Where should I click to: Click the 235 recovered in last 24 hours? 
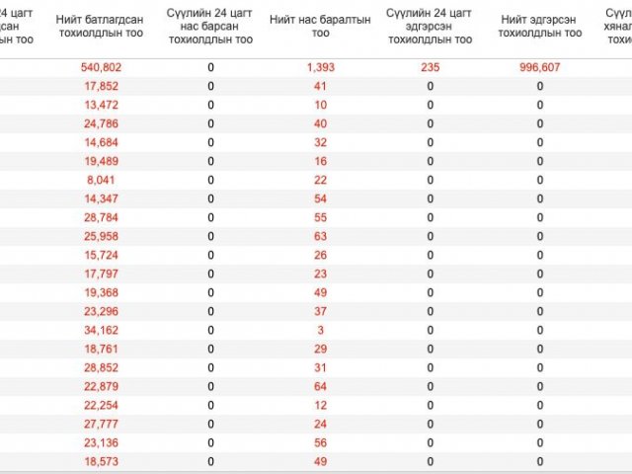[x=431, y=67]
